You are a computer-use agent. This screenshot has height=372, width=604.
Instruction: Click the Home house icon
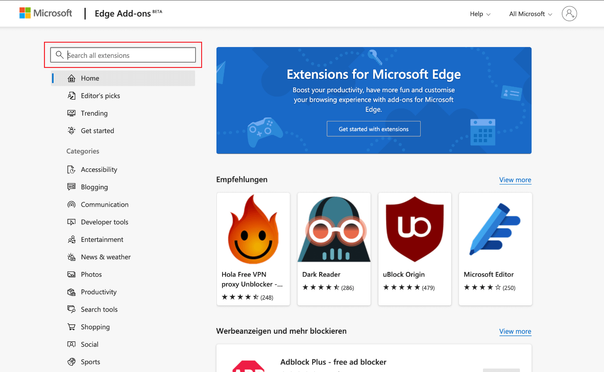[x=71, y=78]
